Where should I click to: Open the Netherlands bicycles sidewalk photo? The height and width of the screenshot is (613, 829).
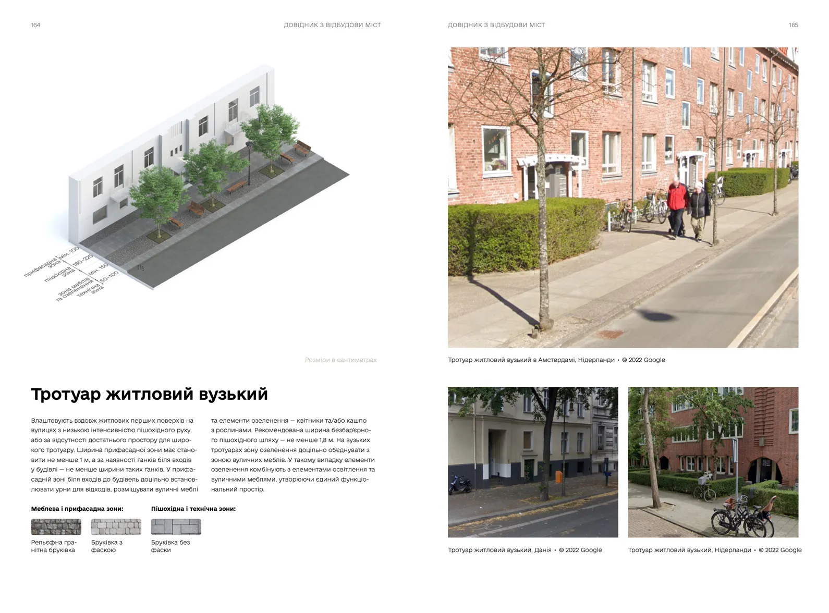(x=713, y=462)
